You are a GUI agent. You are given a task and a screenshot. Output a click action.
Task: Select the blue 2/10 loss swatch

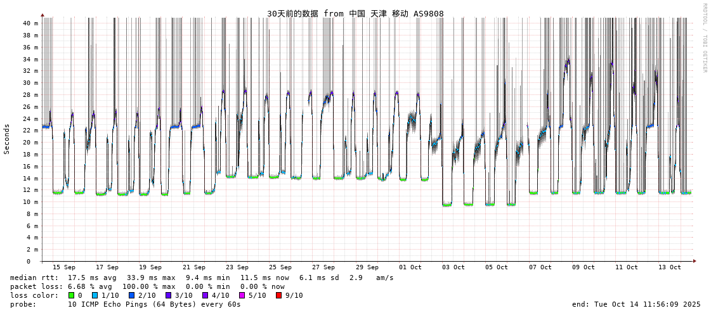[131, 295]
